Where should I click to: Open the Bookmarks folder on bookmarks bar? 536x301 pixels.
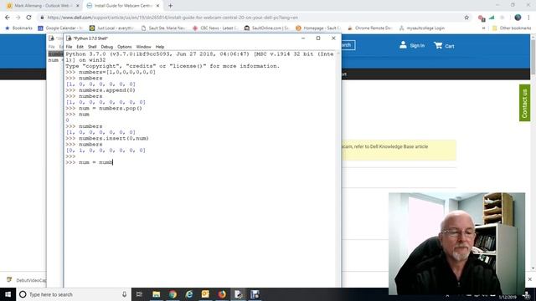point(18,28)
